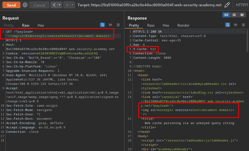249x151 pixels.
Task: Click the Cache-Control: max-age=35 header
Action: 157,40
